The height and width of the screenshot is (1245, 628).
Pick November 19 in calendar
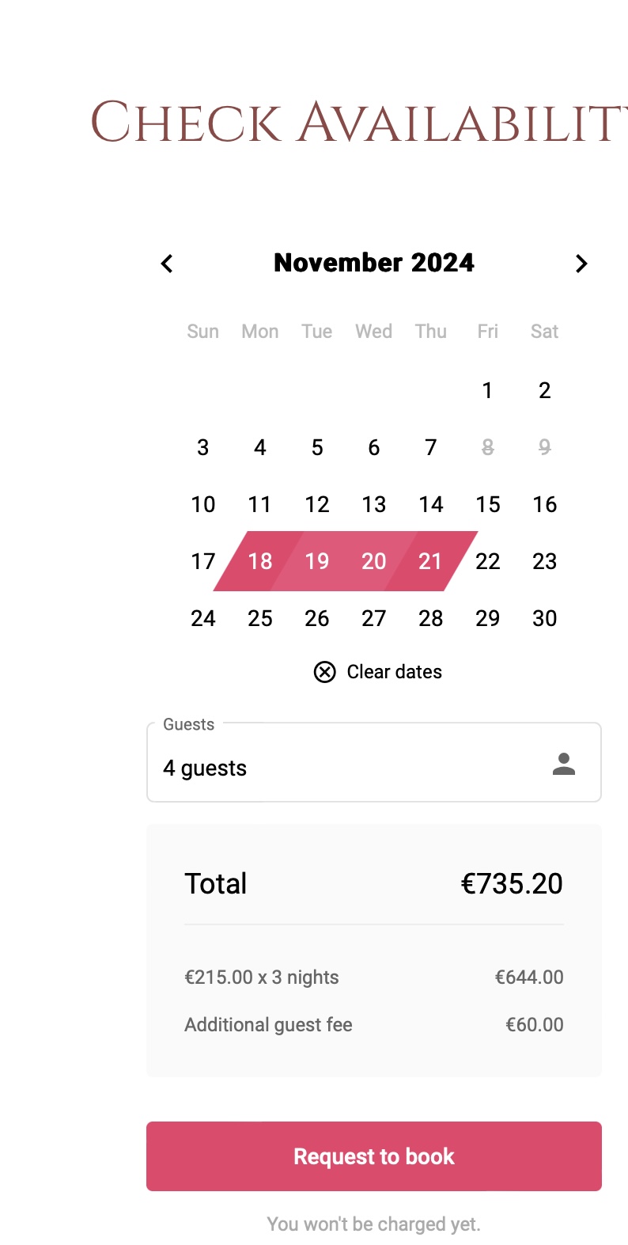point(317,561)
